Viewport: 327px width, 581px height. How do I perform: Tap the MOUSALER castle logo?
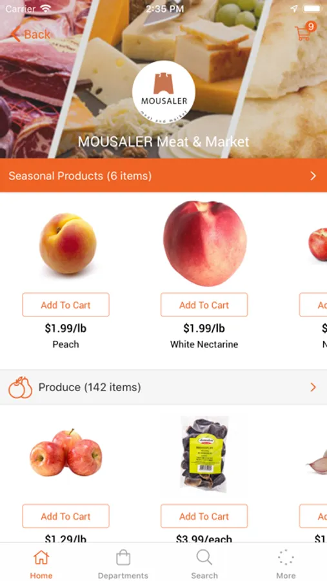coord(164,92)
